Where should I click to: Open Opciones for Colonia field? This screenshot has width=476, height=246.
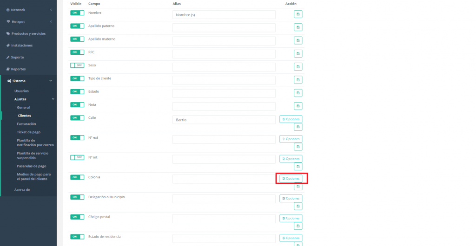(291, 178)
